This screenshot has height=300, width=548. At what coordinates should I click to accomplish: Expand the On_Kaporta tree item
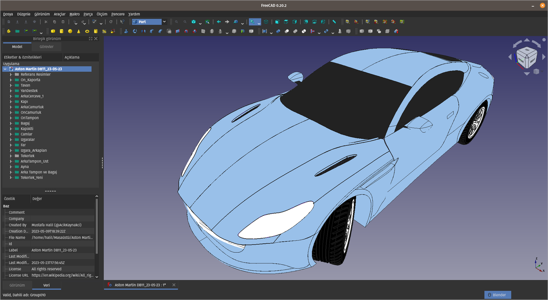coord(11,80)
